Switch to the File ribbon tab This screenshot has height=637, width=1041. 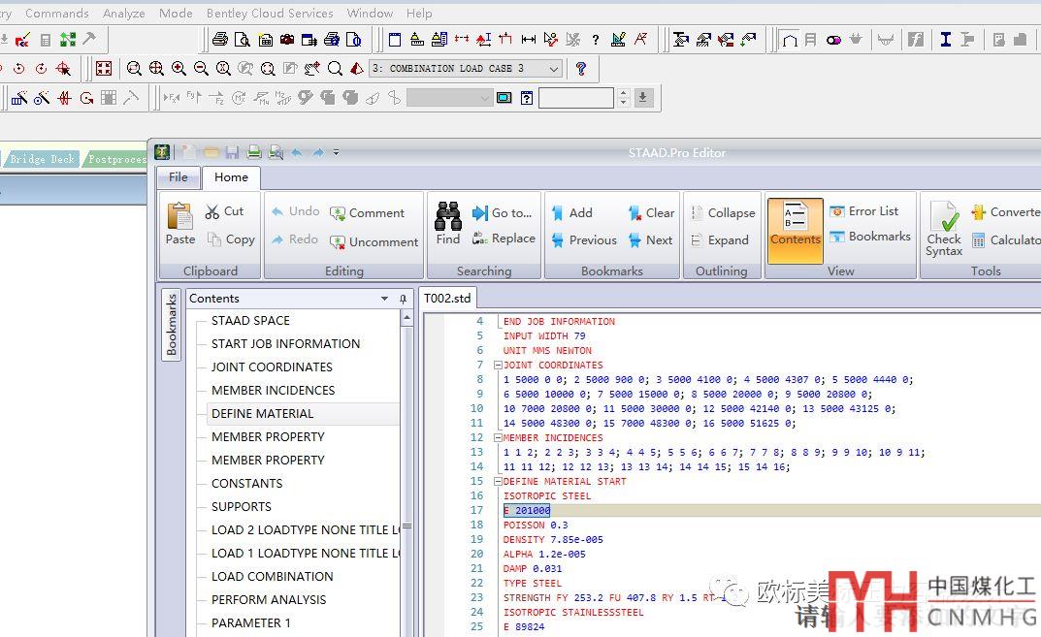(x=179, y=177)
